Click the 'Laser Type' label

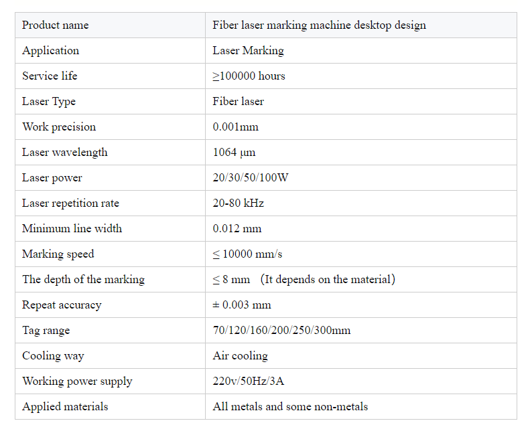click(x=49, y=102)
